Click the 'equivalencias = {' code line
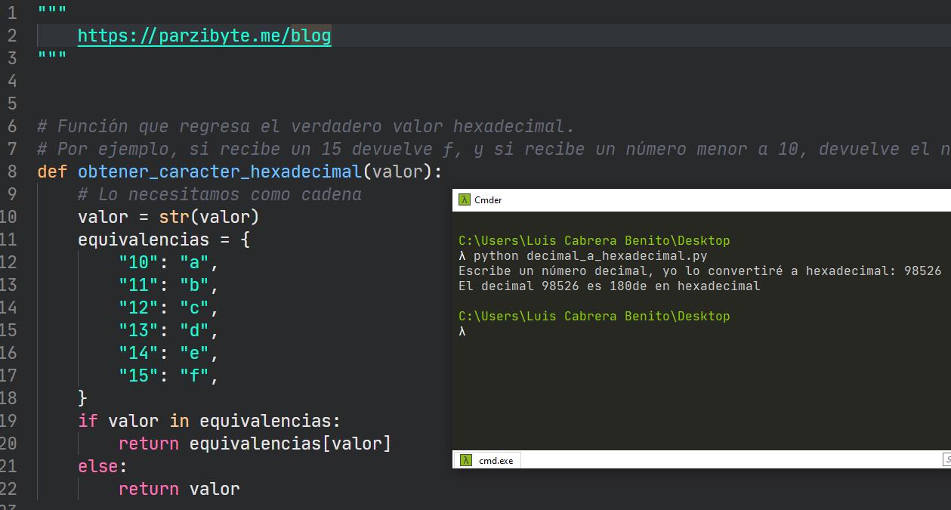951x510 pixels. [164, 240]
